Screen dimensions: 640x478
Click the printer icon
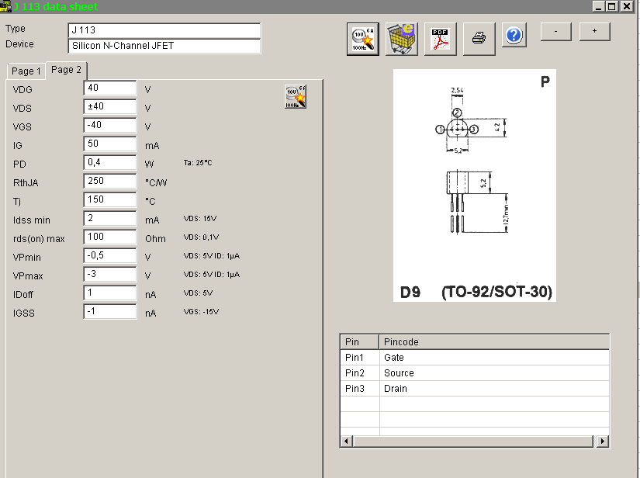click(479, 40)
